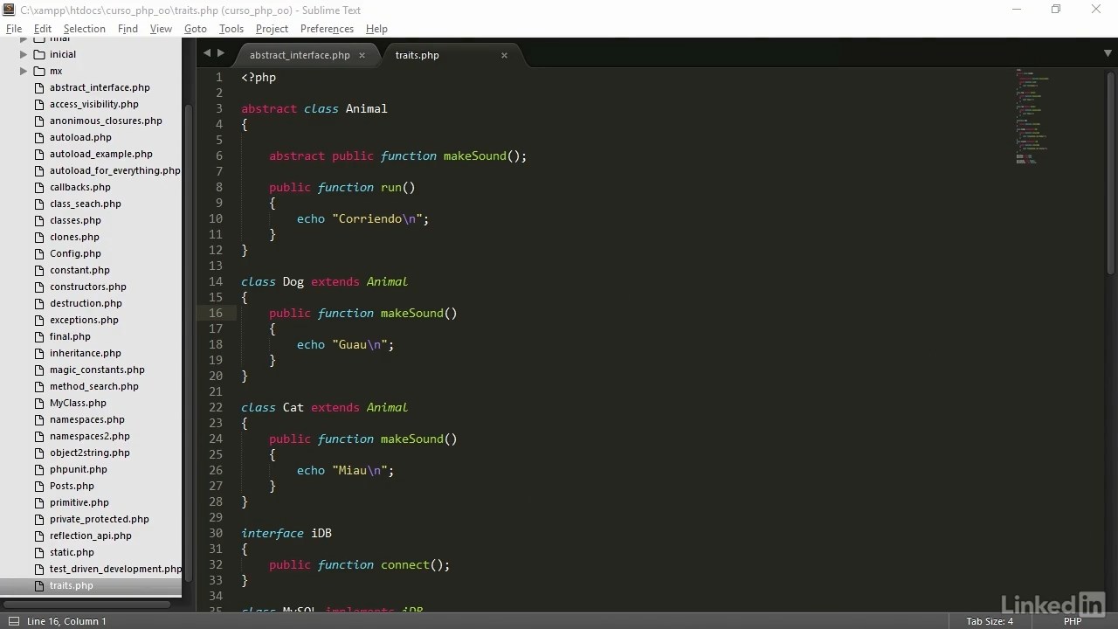The height and width of the screenshot is (629, 1118).
Task: Open method_search.php in the sidebar
Action: pyautogui.click(x=94, y=386)
